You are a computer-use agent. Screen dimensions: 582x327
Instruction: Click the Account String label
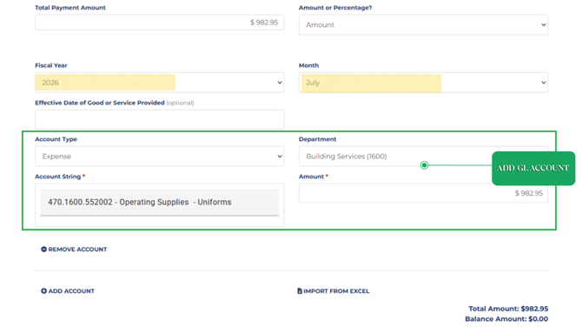click(58, 177)
